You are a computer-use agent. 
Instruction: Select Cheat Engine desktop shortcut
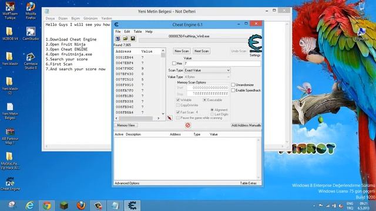pyautogui.click(x=10, y=183)
